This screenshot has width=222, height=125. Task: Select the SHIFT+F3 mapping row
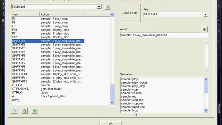(x=48, y=48)
